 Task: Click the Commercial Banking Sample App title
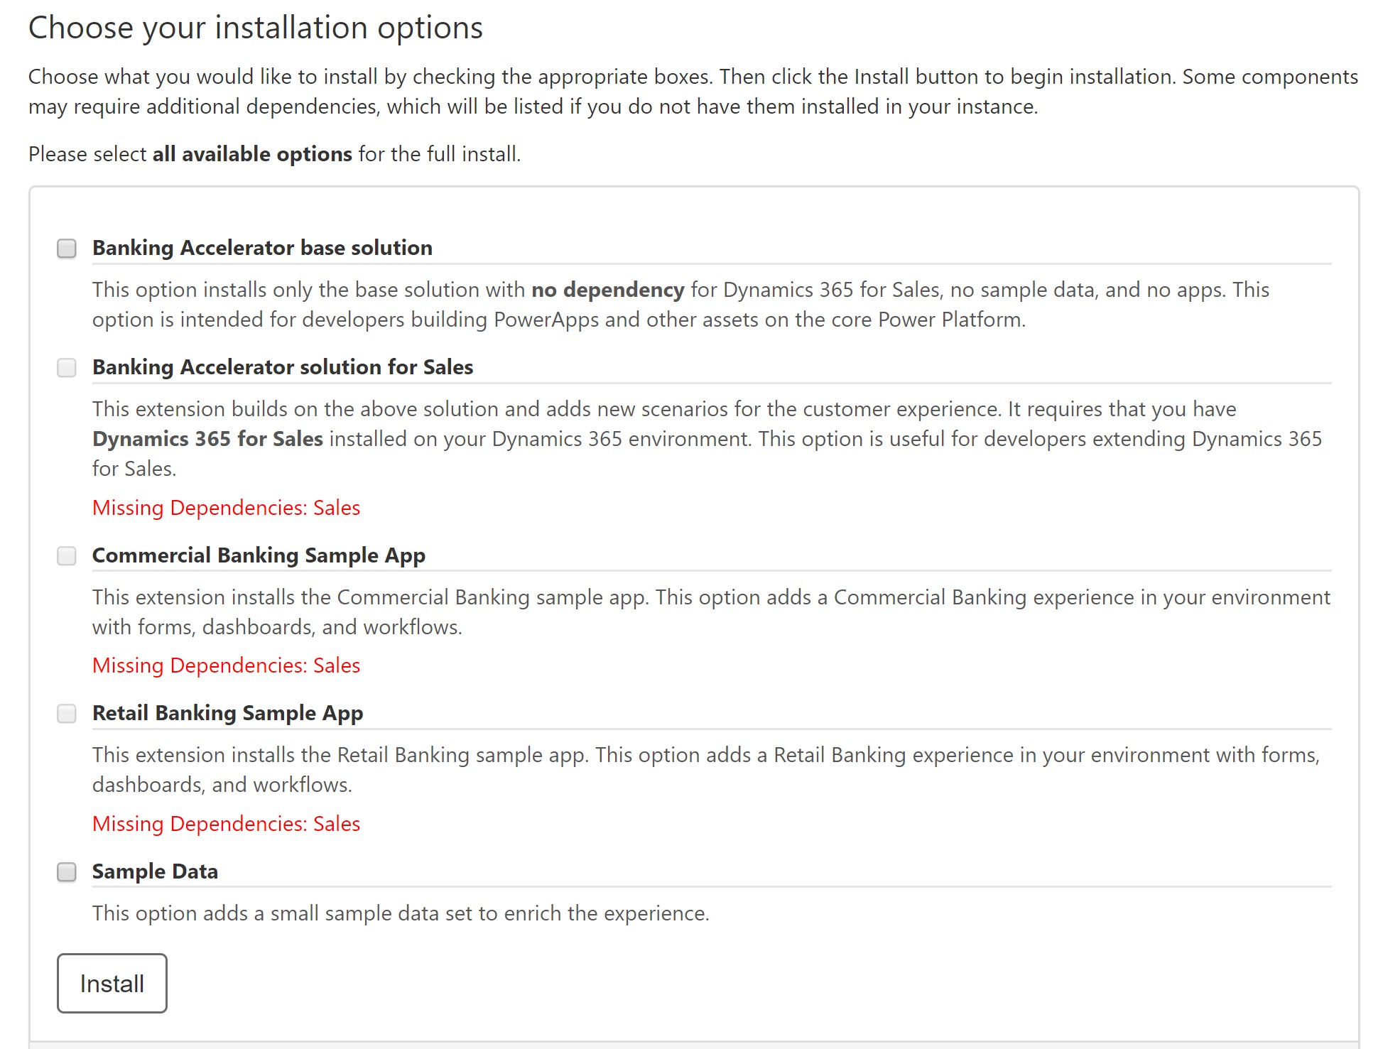(259, 555)
